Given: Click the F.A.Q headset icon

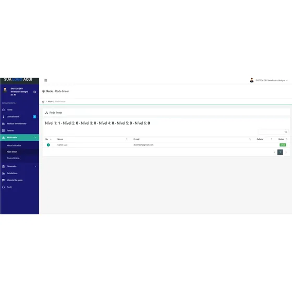Looking at the screenshot, I should (3, 187).
